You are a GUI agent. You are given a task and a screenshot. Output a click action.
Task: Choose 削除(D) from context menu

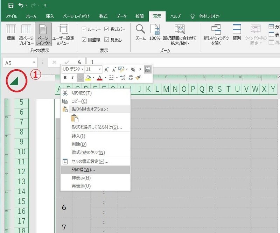(x=95, y=144)
